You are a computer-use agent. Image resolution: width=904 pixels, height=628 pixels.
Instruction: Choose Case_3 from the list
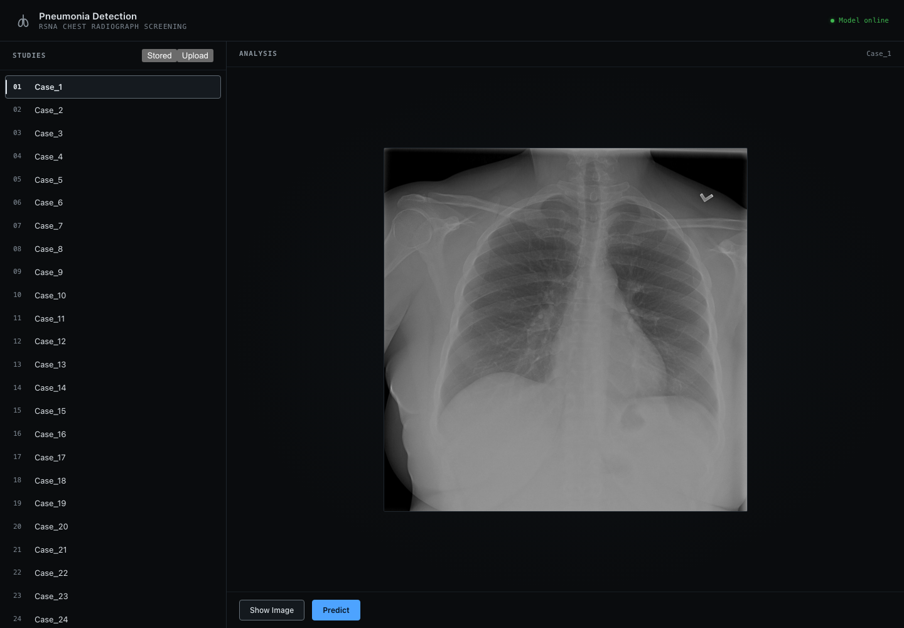tap(113, 134)
